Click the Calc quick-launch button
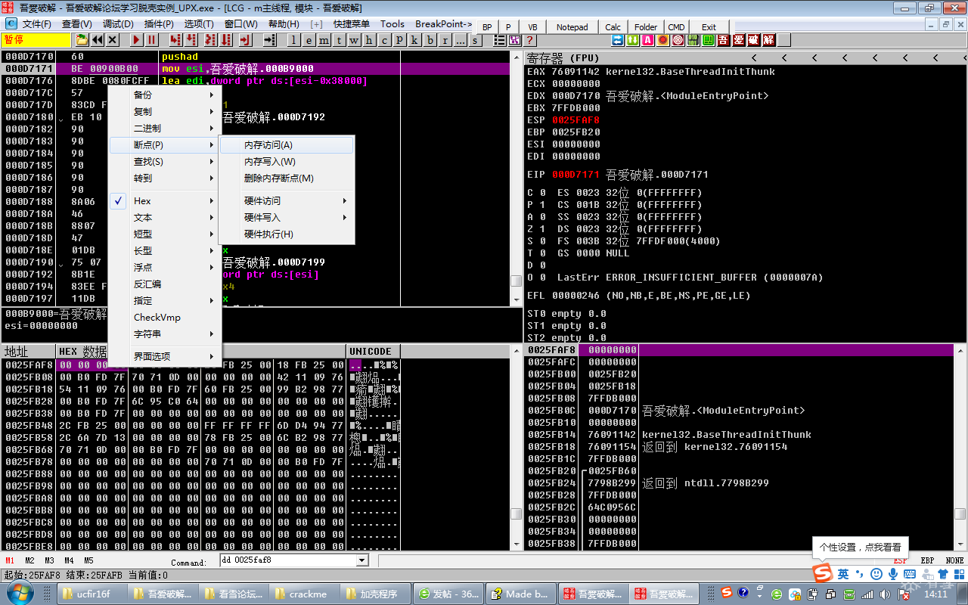 coord(613,26)
